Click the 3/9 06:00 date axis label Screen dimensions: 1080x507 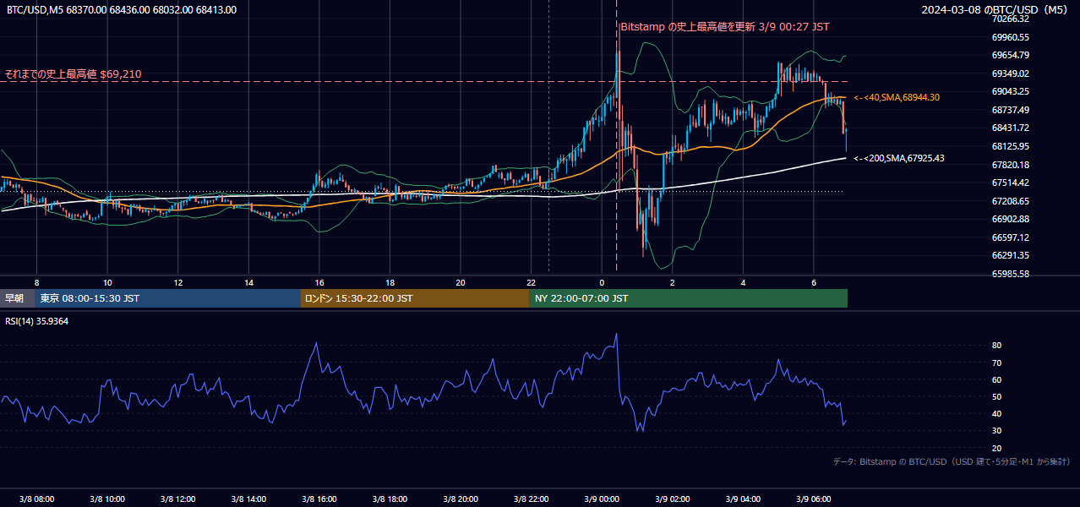coord(814,499)
